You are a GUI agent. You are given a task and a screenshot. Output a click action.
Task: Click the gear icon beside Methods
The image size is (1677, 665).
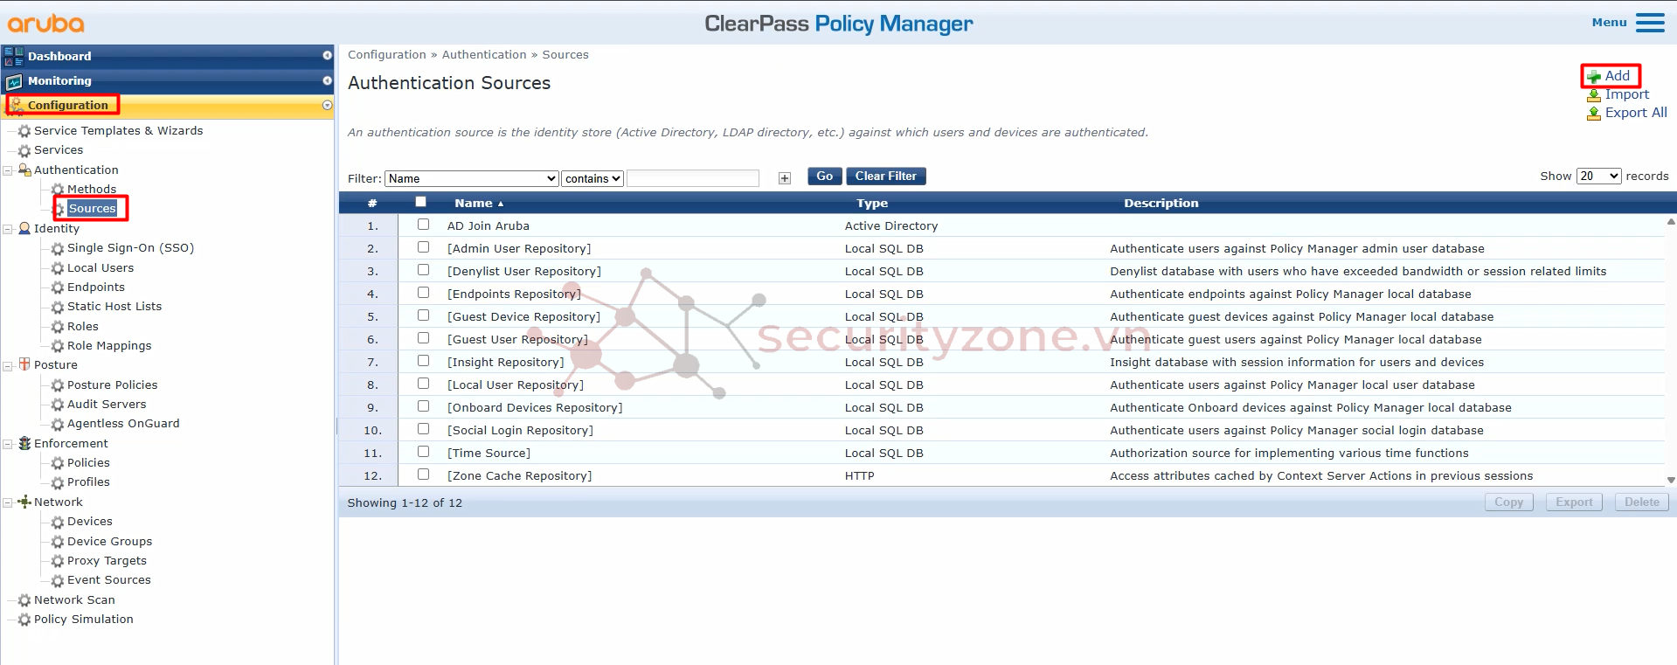58,190
